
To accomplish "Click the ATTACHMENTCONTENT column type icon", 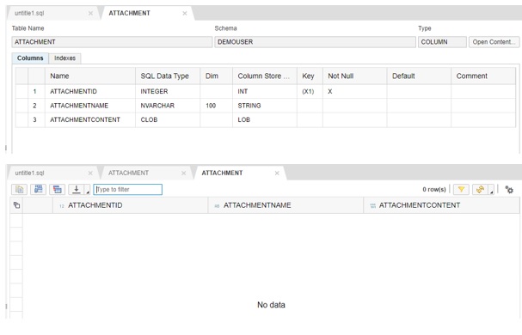I will pos(373,206).
